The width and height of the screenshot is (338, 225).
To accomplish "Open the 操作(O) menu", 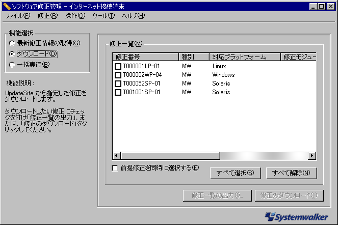I will [75, 15].
